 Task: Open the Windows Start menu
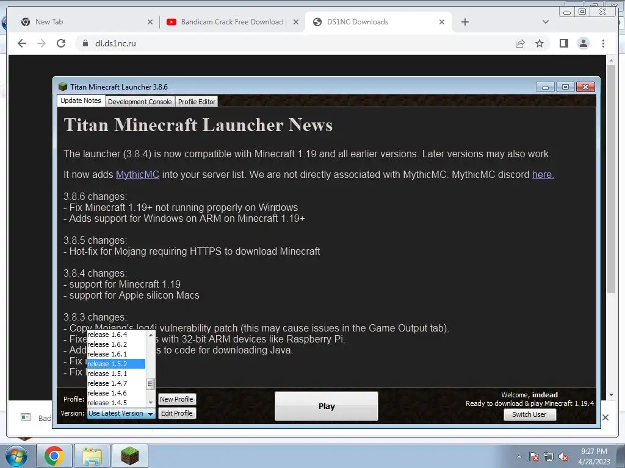click(x=16, y=456)
